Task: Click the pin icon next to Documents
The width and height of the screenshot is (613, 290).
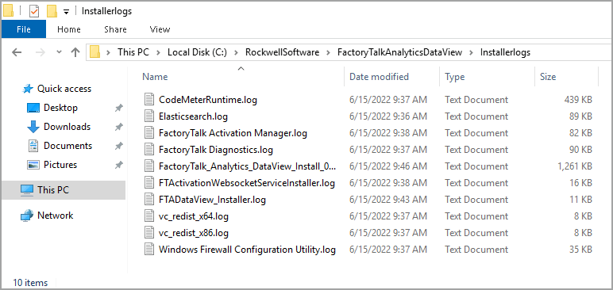Action: 118,147
